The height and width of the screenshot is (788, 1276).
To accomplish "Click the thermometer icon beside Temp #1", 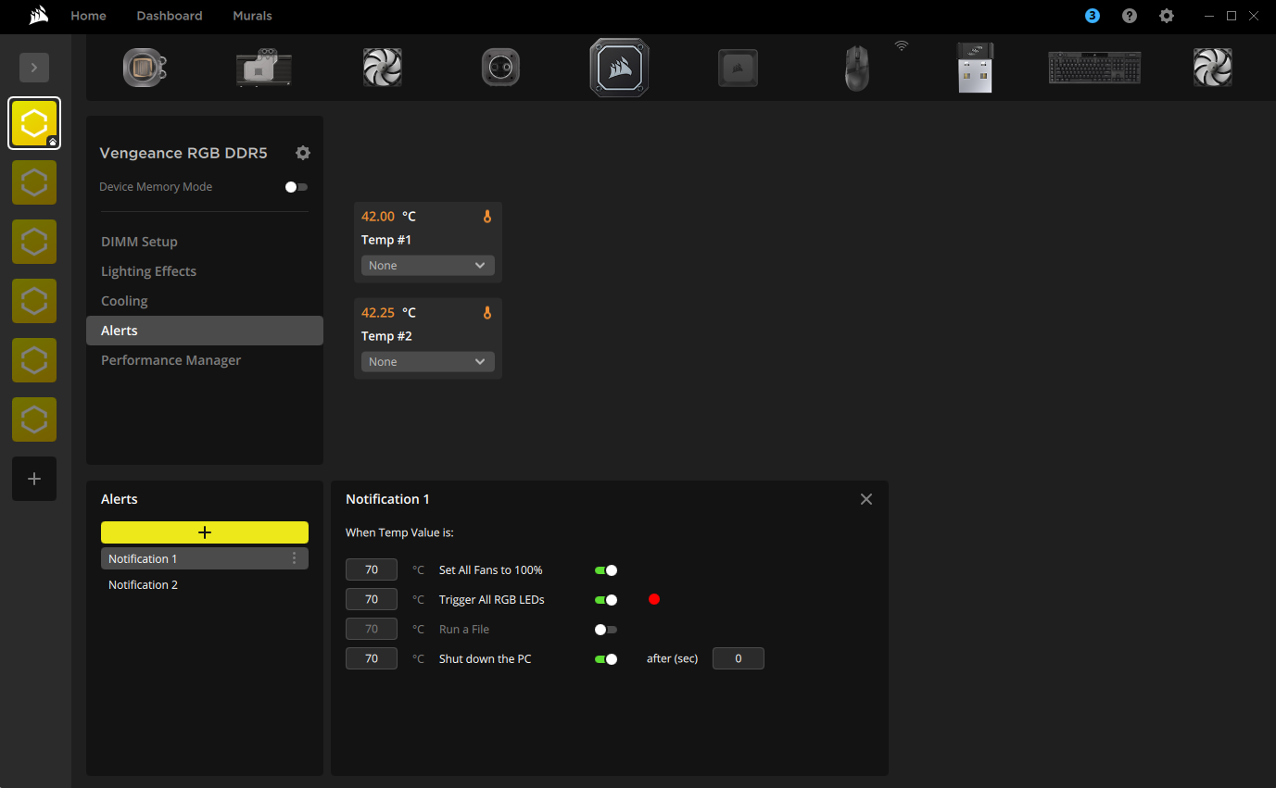I will coord(486,216).
